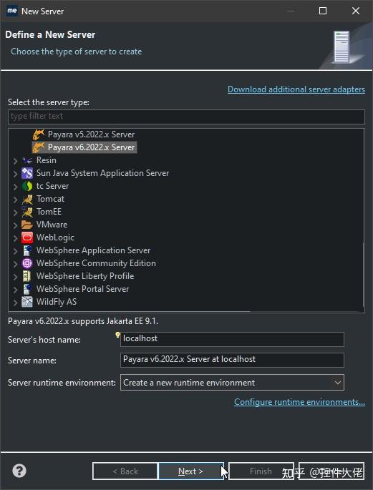The image size is (373, 490).
Task: Click the lightbulb hint beside host name
Action: pyautogui.click(x=117, y=335)
